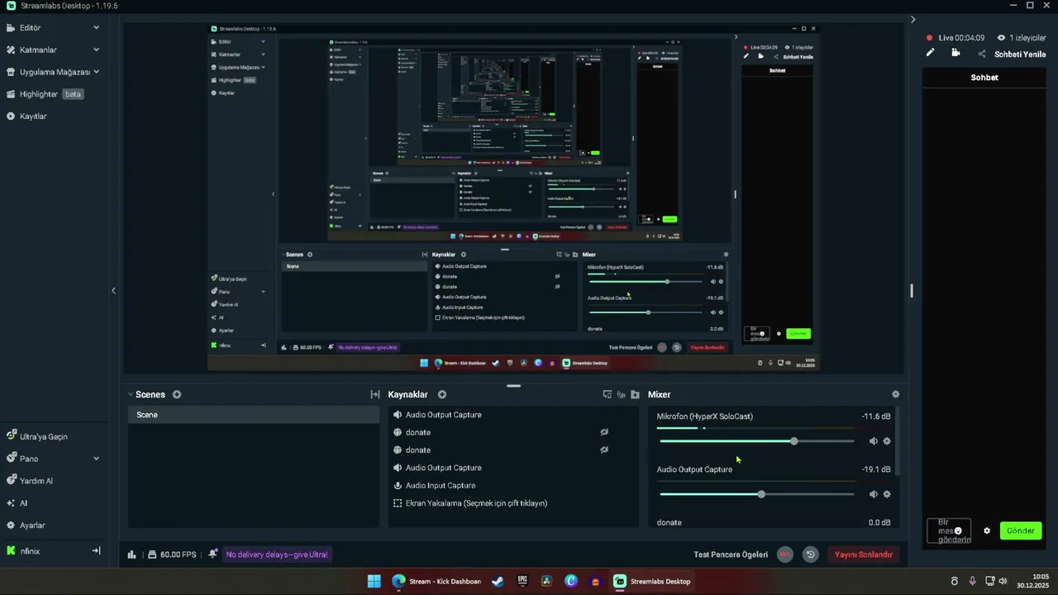Edit stream info with pencil icon
The image size is (1058, 595).
tap(930, 53)
